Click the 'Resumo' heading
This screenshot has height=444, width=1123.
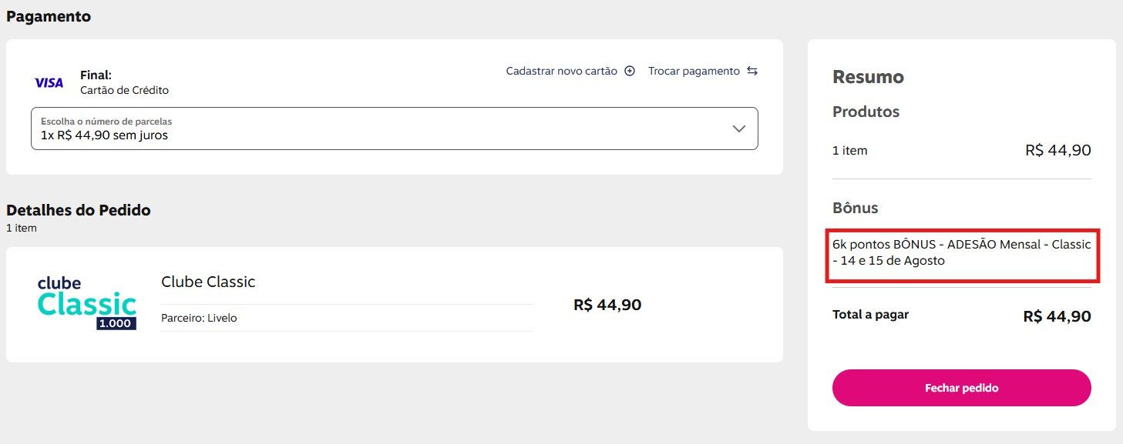click(868, 77)
